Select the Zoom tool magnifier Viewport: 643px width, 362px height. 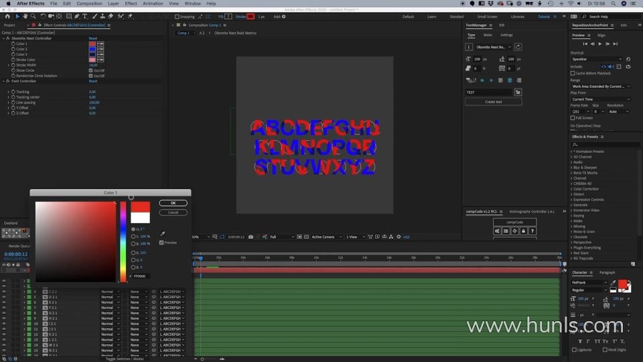[x=33, y=16]
